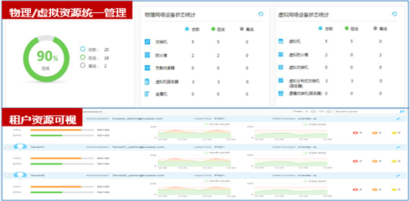Toggle North-south legend in Tenant1 chart
Image resolution: width=410 pixels, height=201 pixels.
[x=216, y=153]
